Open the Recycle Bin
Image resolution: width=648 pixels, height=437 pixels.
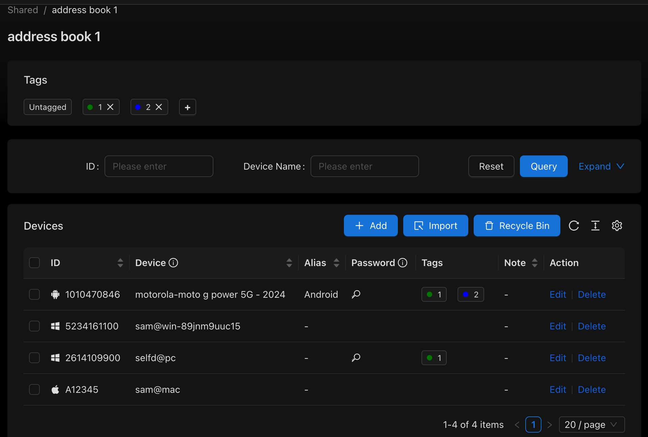tap(517, 226)
